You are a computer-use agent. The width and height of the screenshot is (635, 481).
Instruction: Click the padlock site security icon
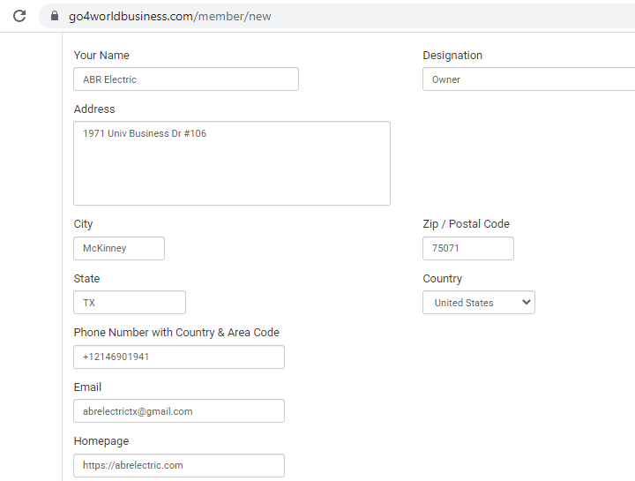(55, 16)
